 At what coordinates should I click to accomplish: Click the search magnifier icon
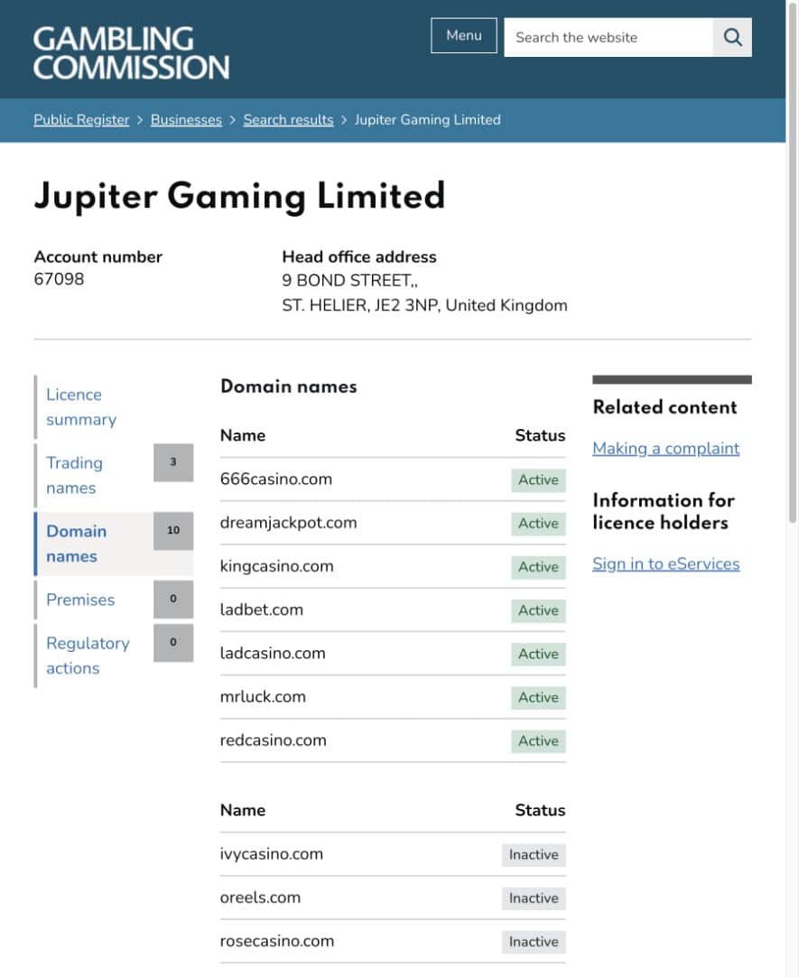click(x=732, y=37)
